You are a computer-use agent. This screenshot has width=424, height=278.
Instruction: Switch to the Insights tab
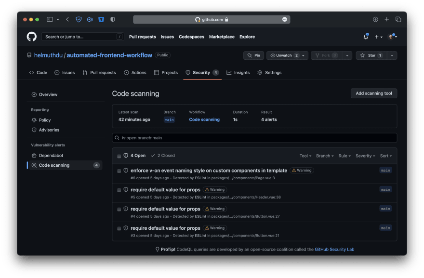point(238,72)
